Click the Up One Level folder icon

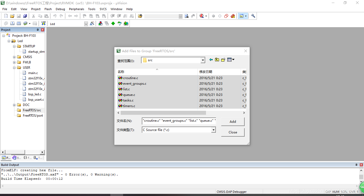pos(217,60)
